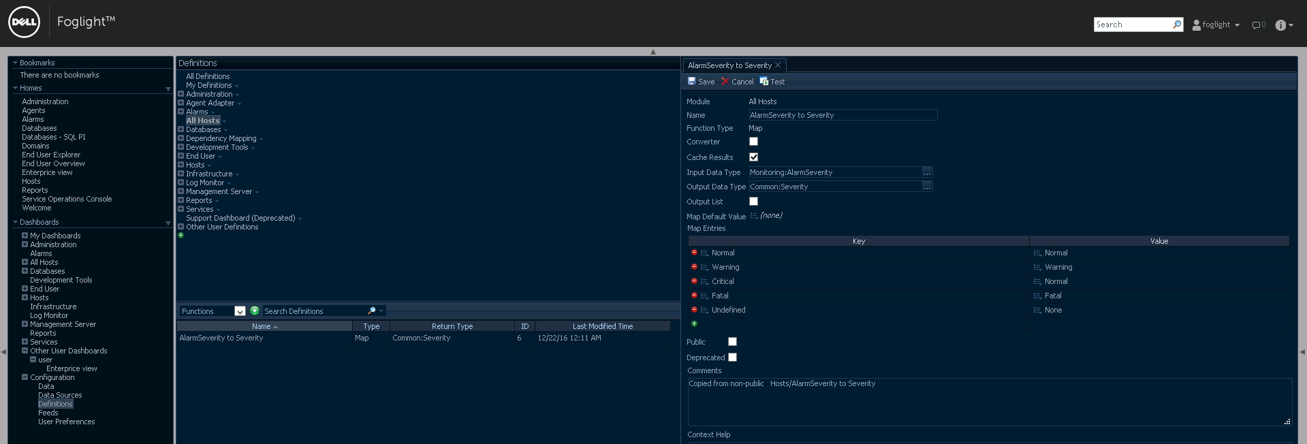This screenshot has height=444, width=1307.
Task: Collapse the Configuration dashboards node
Action: 25,377
